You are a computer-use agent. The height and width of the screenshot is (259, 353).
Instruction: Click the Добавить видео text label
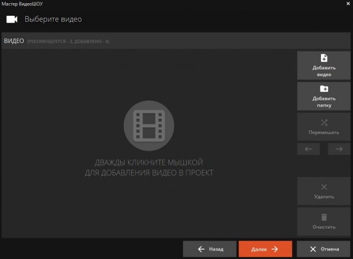(324, 71)
